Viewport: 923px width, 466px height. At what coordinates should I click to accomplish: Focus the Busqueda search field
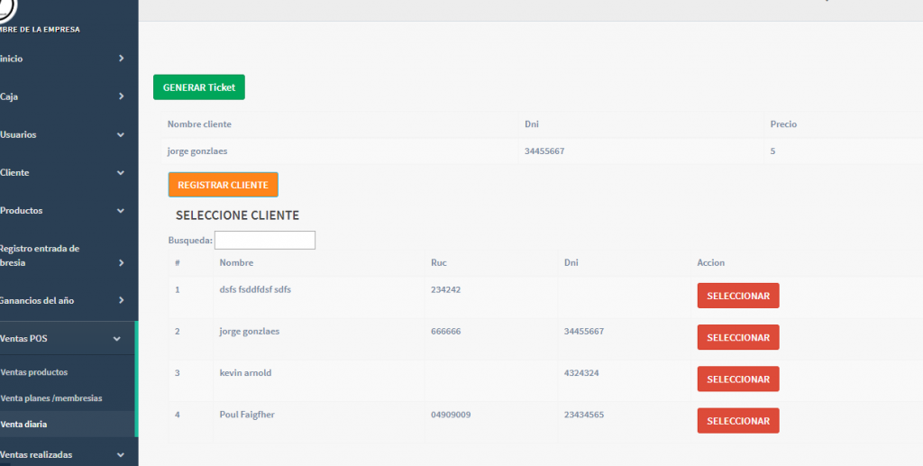point(265,241)
